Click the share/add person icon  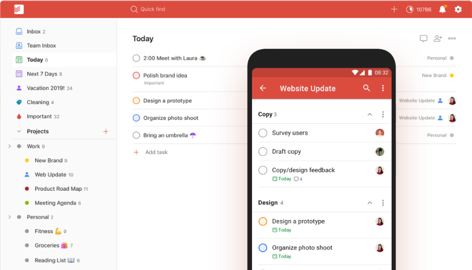coord(438,38)
